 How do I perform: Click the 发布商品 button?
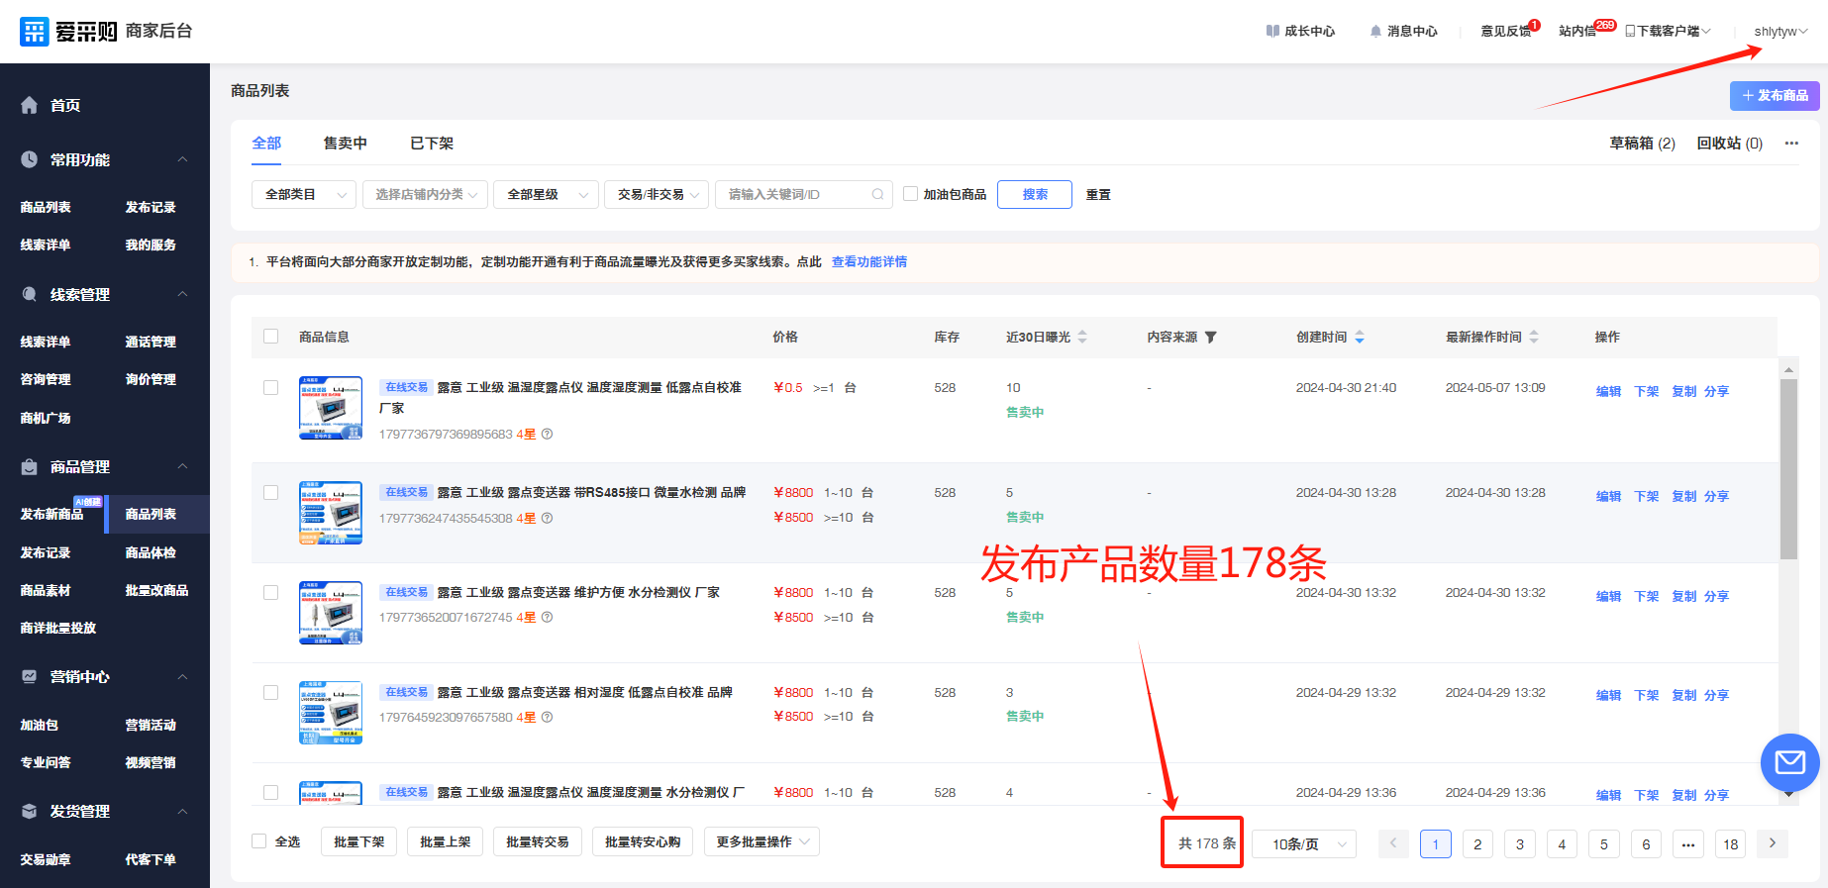coord(1775,96)
